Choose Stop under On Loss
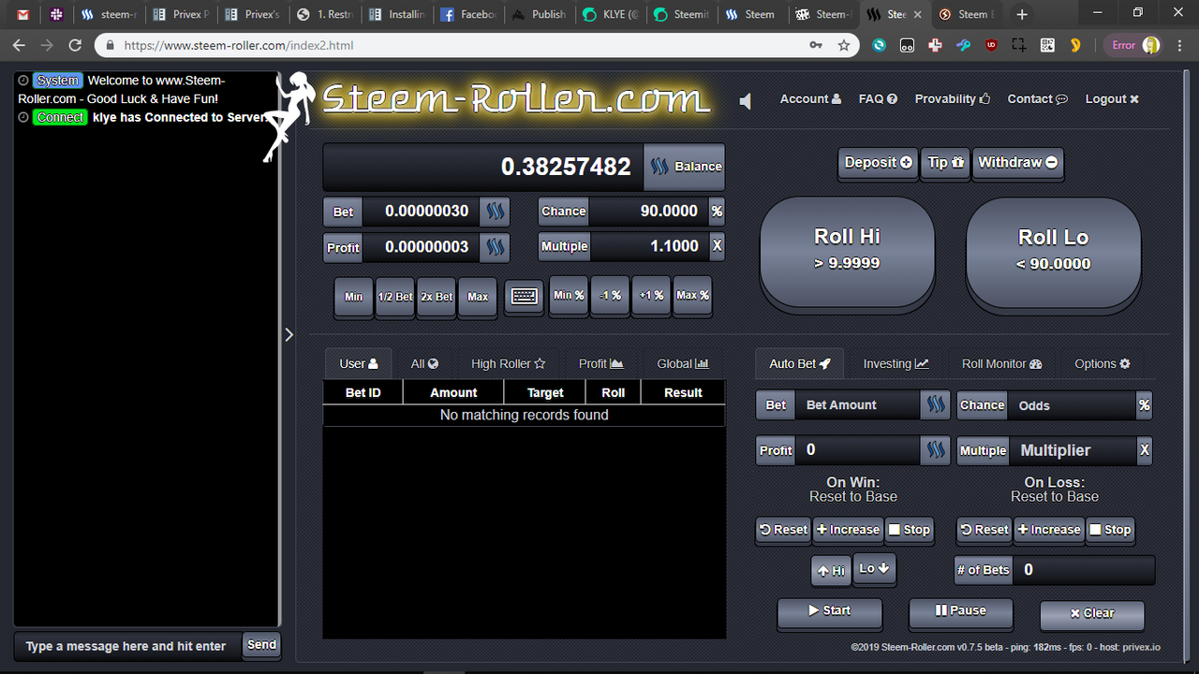 click(x=1110, y=530)
